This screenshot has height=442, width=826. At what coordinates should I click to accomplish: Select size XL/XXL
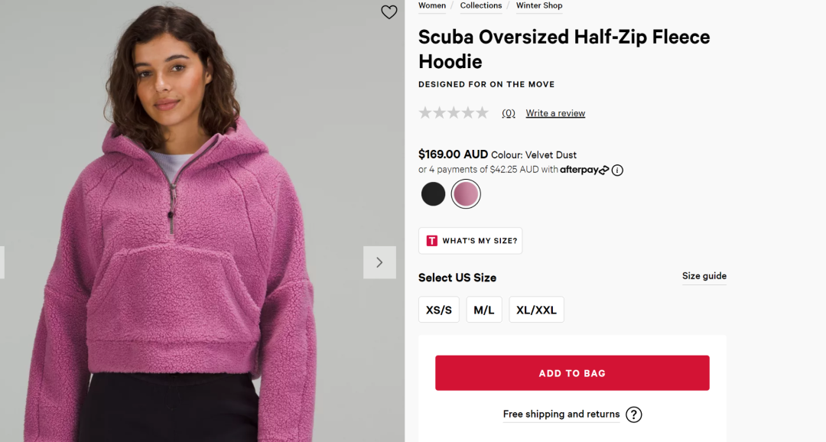tap(536, 310)
